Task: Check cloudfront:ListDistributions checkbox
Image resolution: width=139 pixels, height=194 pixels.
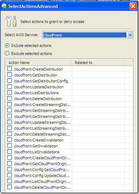Action: click(9, 92)
